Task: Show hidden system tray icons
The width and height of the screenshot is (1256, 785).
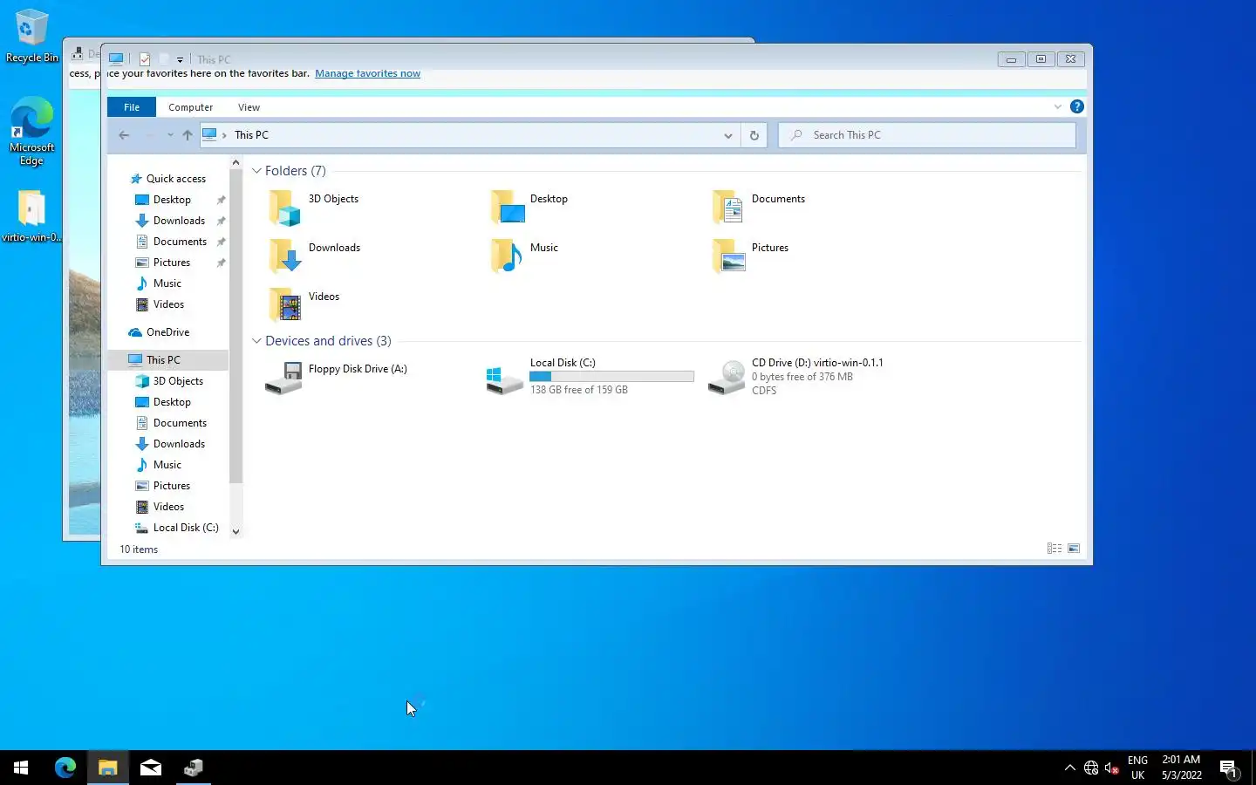Action: coord(1070,768)
